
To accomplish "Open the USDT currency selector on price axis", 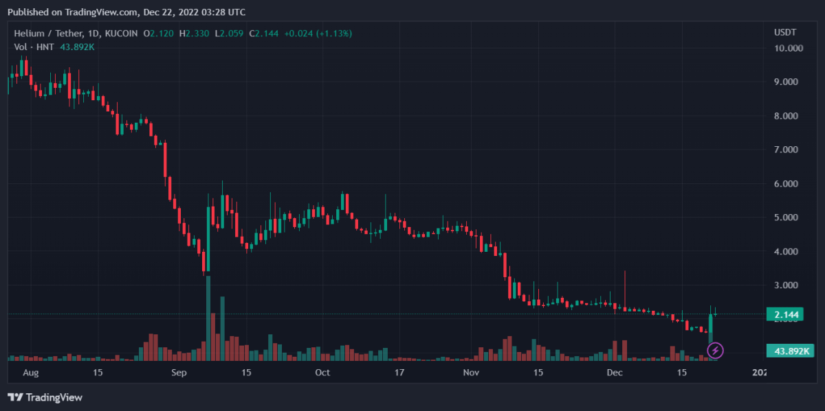I will click(784, 32).
